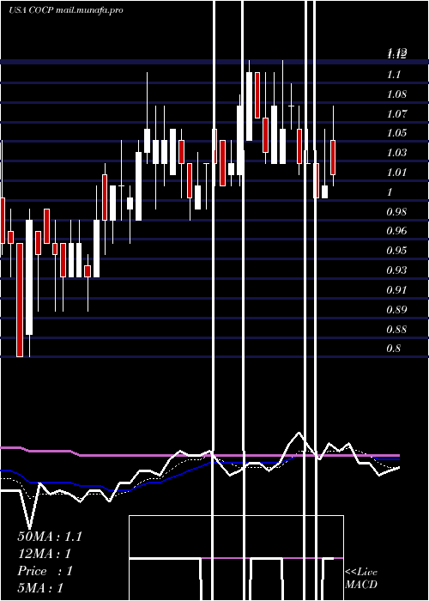Select the 0.8 price axis label
The width and height of the screenshot is (429, 601).
click(394, 349)
